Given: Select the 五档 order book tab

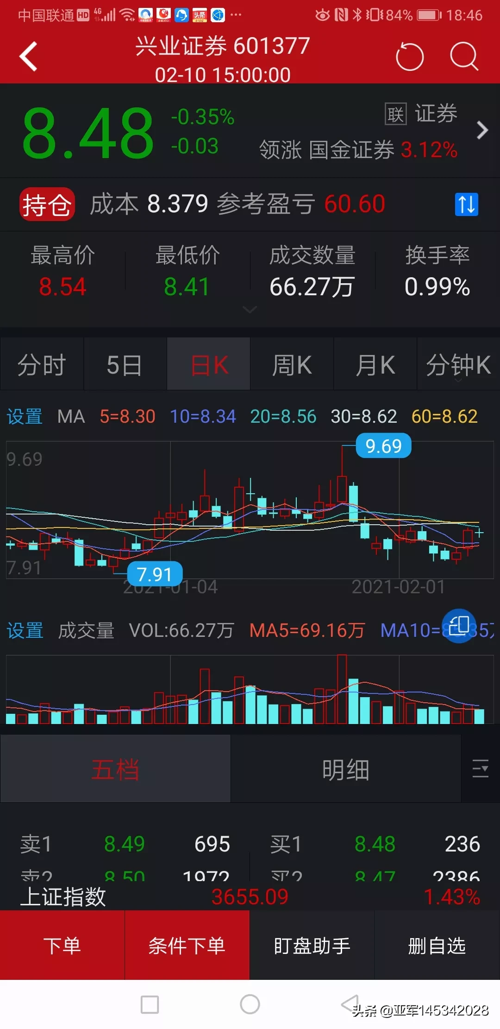Looking at the screenshot, I should (115, 769).
